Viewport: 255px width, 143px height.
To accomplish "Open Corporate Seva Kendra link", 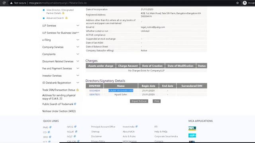I will [166, 137].
